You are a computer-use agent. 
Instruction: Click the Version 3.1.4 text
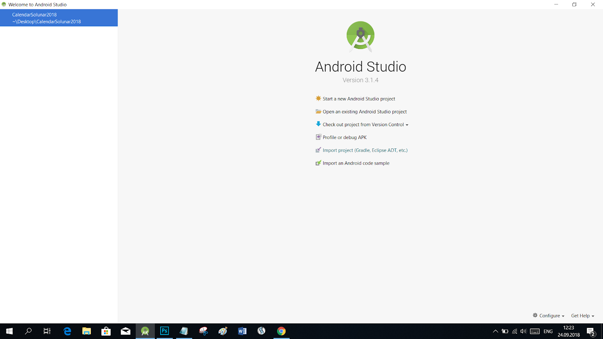click(x=361, y=80)
